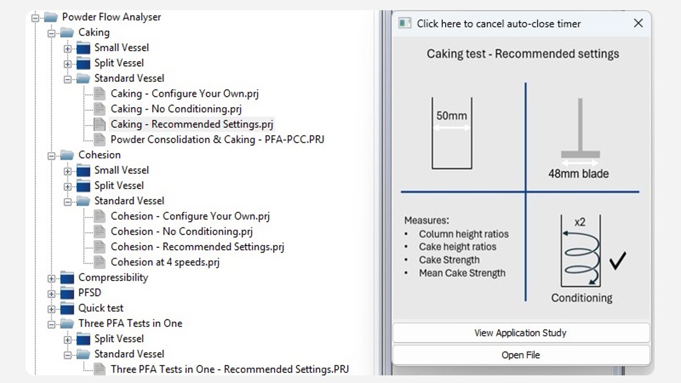
Task: Select the PFSD tree label
Action: 90,293
